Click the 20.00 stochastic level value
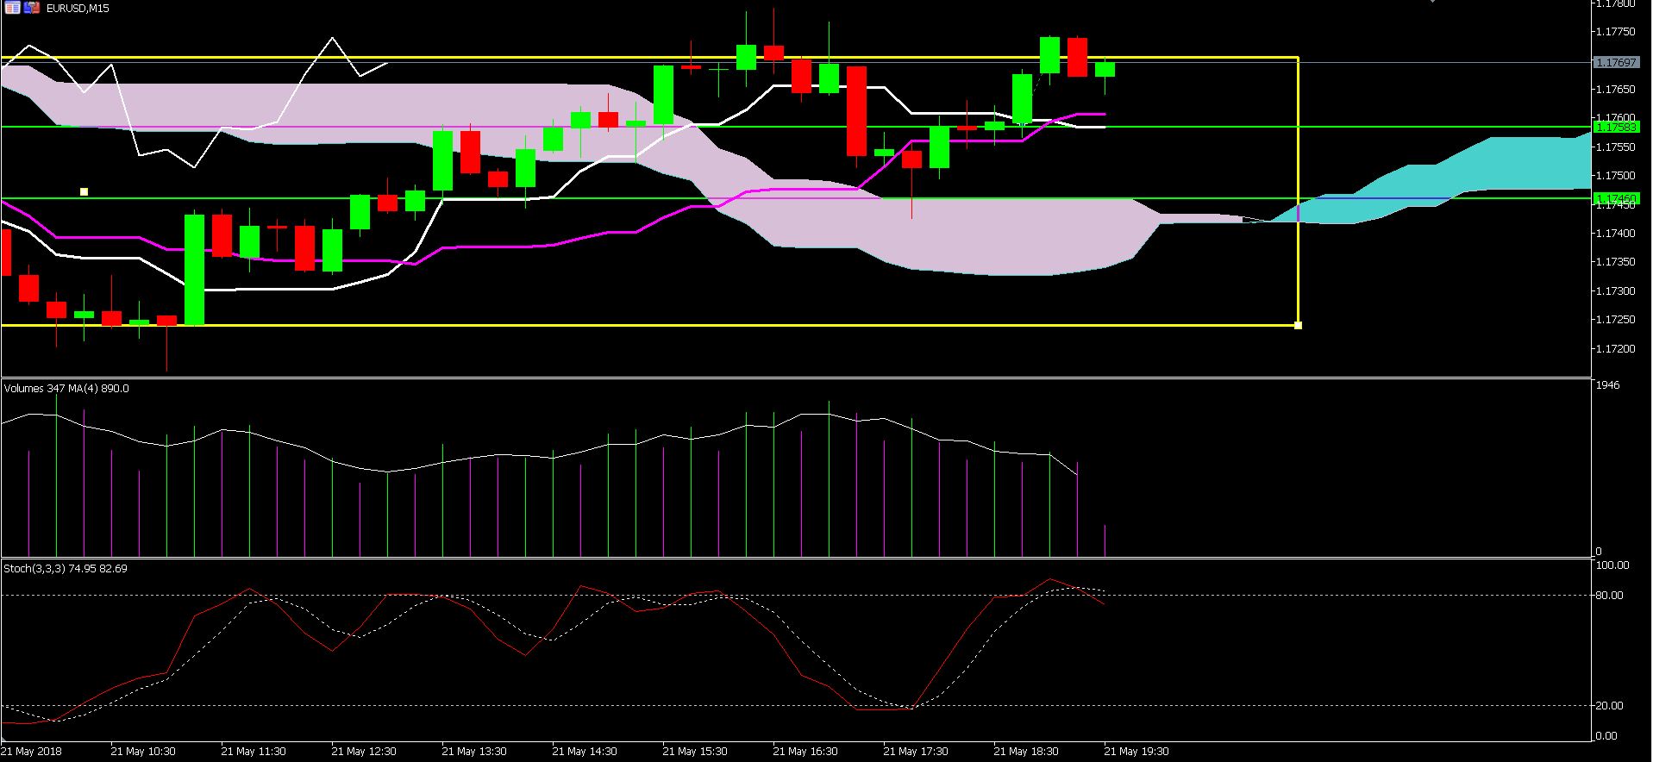Screen dimensions: 1653x762 (1610, 706)
